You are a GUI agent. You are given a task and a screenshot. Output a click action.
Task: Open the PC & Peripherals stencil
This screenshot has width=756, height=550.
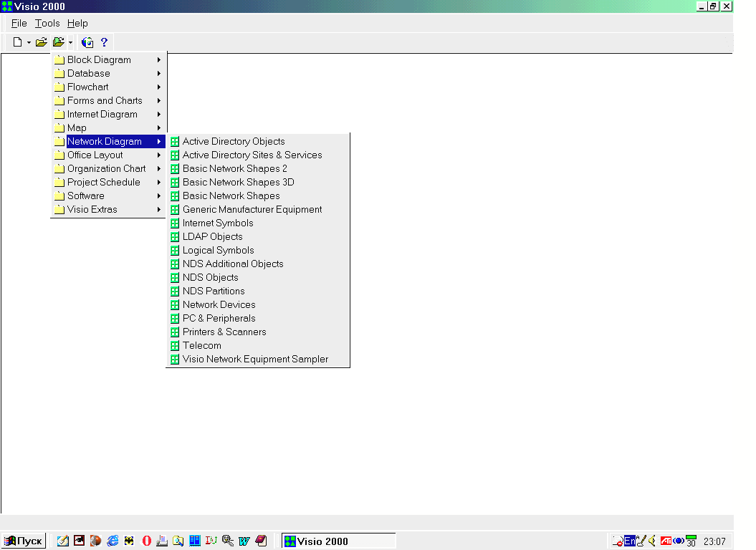click(257, 318)
